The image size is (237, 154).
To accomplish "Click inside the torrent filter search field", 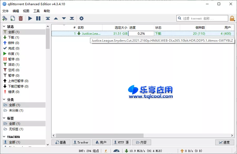I will coord(203,18).
